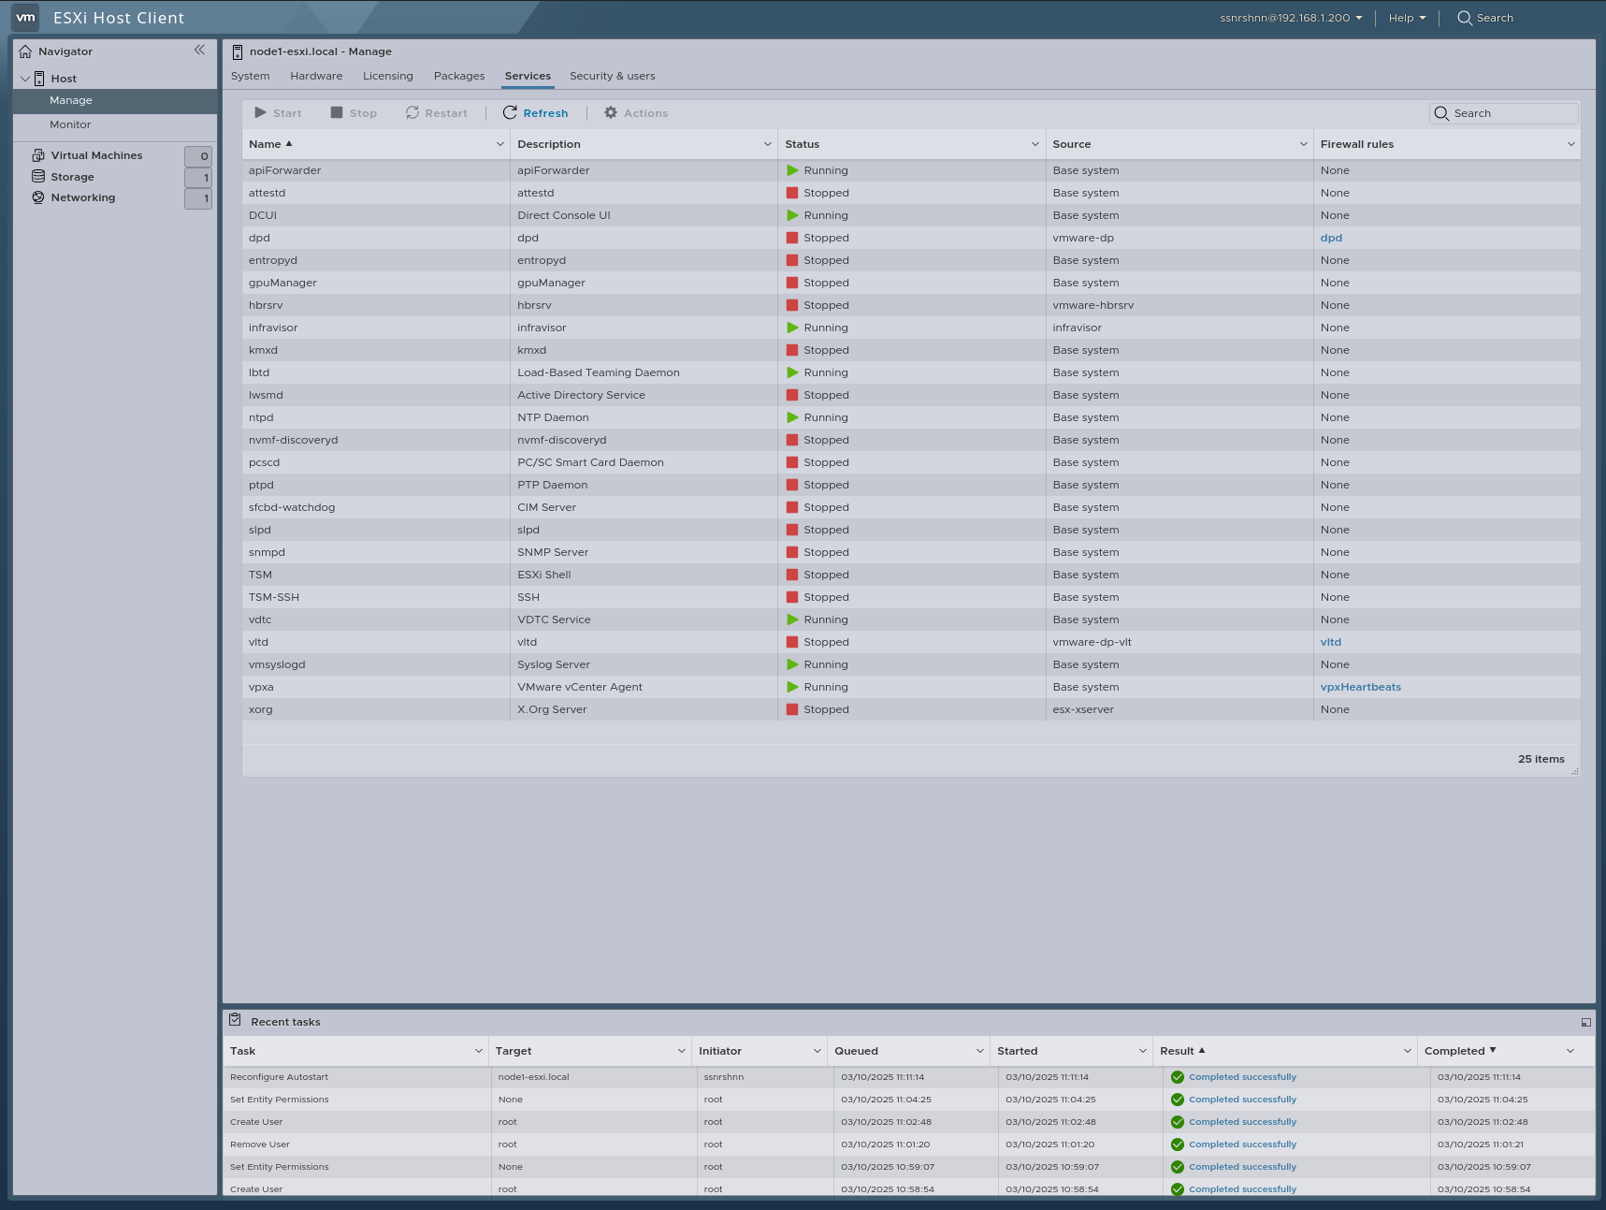Click the vpxHeartbeats firewall rules link
Viewport: 1606px width, 1210px height.
coord(1362,686)
